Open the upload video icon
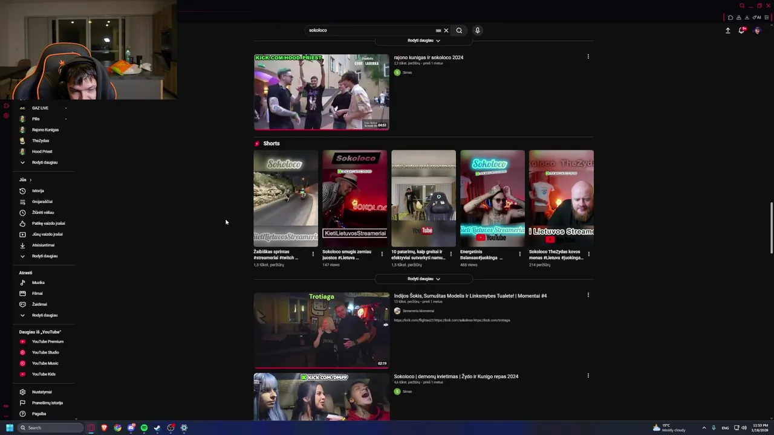Image resolution: width=774 pixels, height=435 pixels. pos(728,30)
